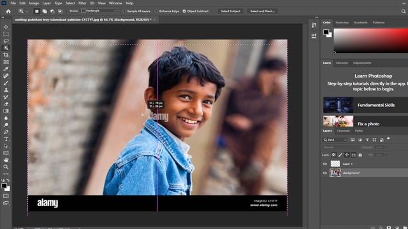Select the Dodge tool
Viewport: 408px width, 229px height.
[x=6, y=125]
